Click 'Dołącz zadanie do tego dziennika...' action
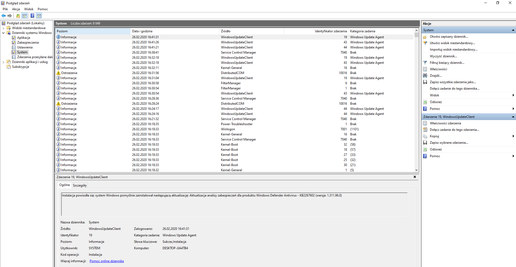516x267 pixels. point(454,89)
